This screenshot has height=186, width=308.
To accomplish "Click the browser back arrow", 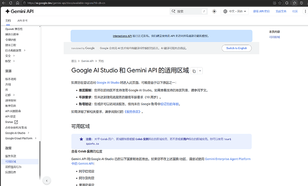I will [4, 3].
